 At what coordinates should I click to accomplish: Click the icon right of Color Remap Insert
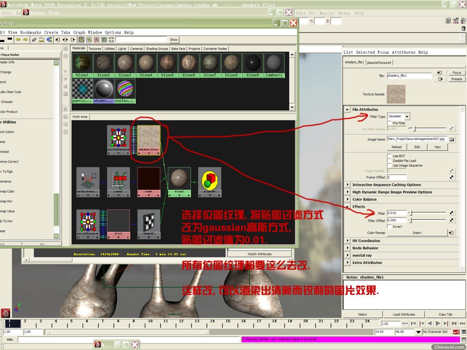(x=451, y=233)
